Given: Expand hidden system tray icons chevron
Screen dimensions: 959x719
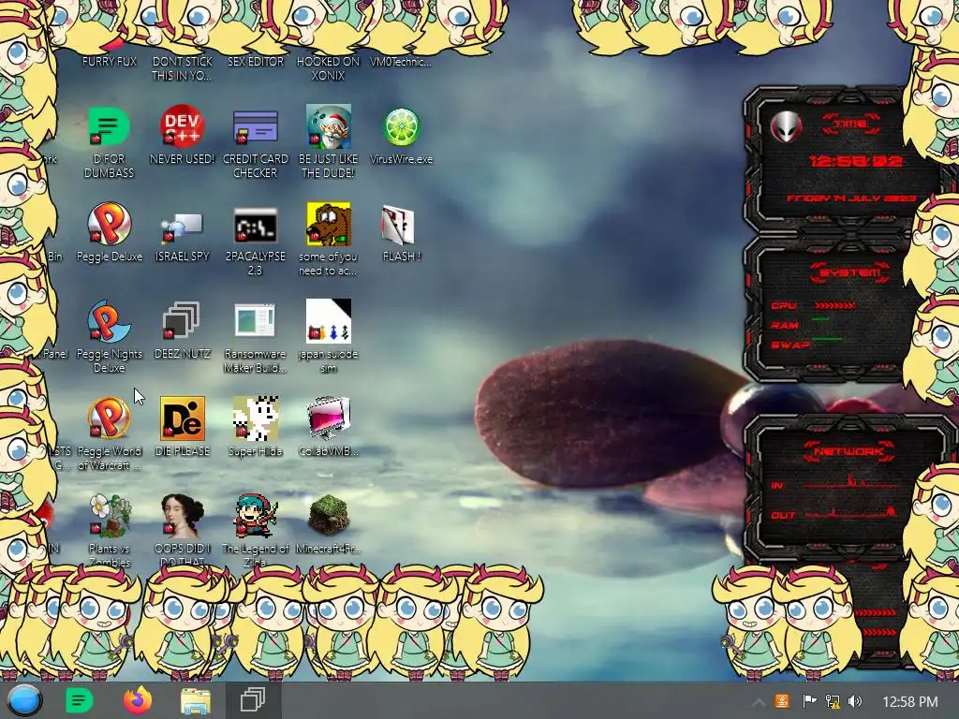Looking at the screenshot, I should pyautogui.click(x=758, y=701).
